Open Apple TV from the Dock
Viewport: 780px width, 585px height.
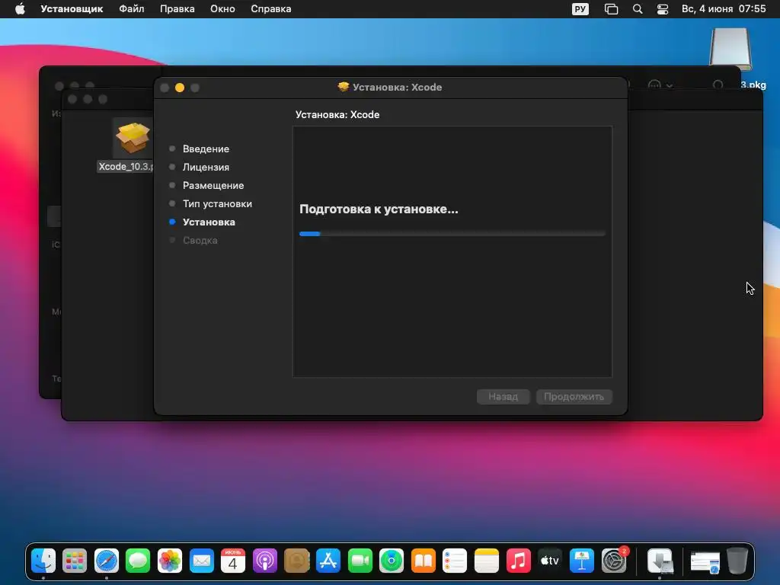tap(550, 561)
